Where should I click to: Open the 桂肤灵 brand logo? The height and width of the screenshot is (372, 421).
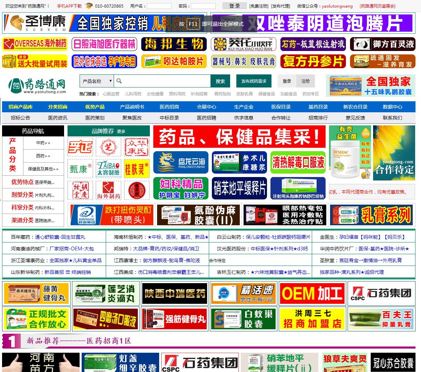[137, 169]
